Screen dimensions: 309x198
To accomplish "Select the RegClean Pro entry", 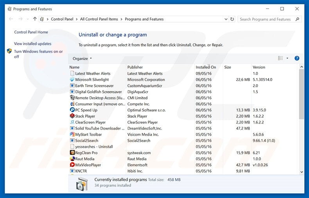I will click(183, 153).
